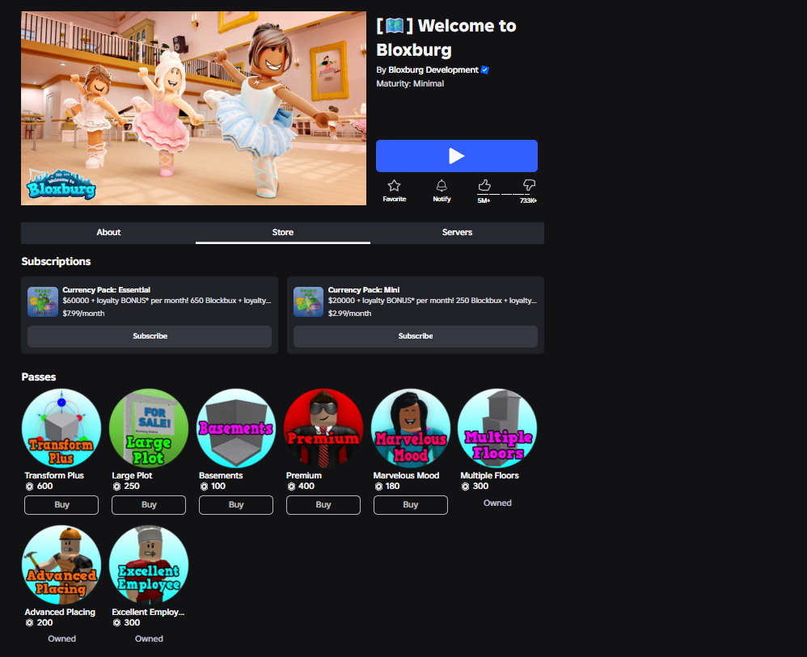Open the Excellent Employee pass icon

[x=149, y=565]
